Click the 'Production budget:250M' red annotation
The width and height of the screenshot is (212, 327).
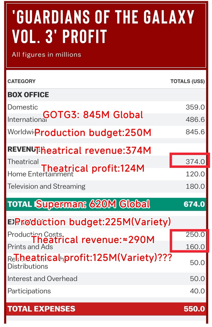tap(93, 133)
